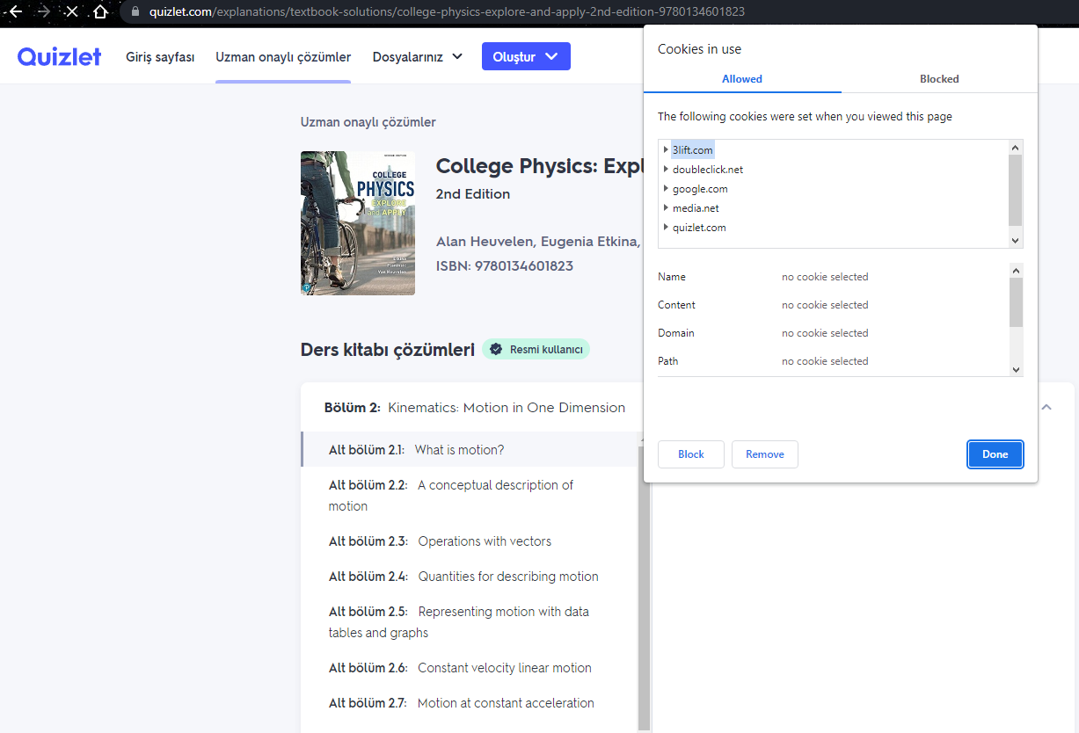Click the Ders kitabı çözümleri heading
Viewport: 1079px width, 733px height.
coord(388,350)
